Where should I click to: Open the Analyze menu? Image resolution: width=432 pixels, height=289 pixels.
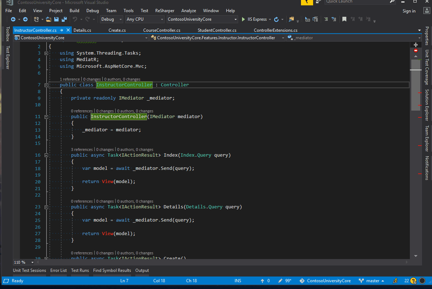pyautogui.click(x=189, y=11)
